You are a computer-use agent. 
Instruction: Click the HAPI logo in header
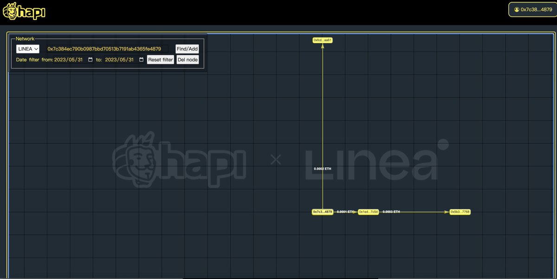point(24,11)
